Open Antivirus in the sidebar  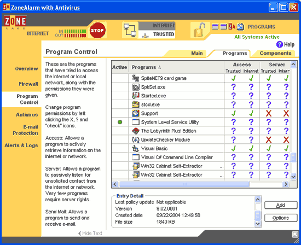[x=27, y=114]
